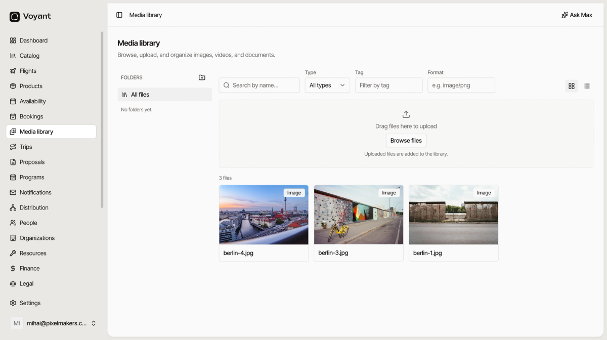607x340 pixels.
Task: Open the berlin-4.jpg thumbnail
Action: (264, 215)
